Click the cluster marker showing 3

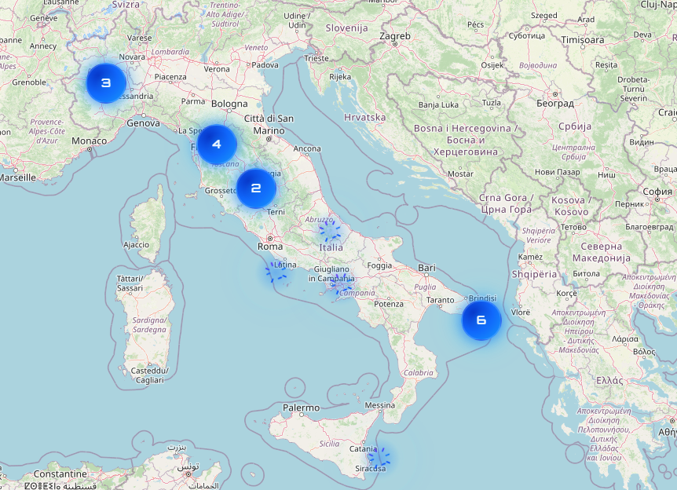106,83
